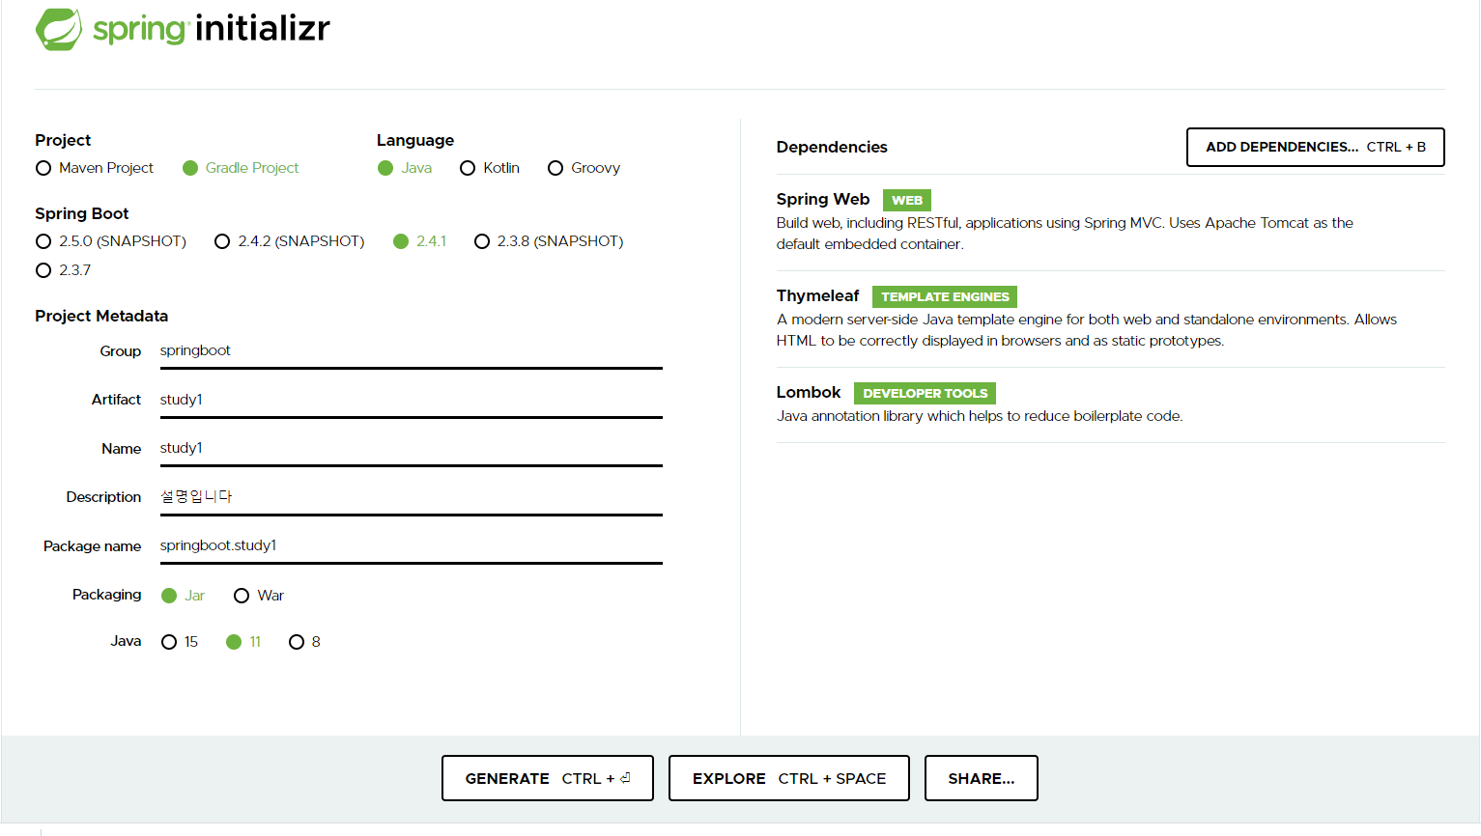
Task: Edit the Group field containing springboot
Action: tap(411, 351)
